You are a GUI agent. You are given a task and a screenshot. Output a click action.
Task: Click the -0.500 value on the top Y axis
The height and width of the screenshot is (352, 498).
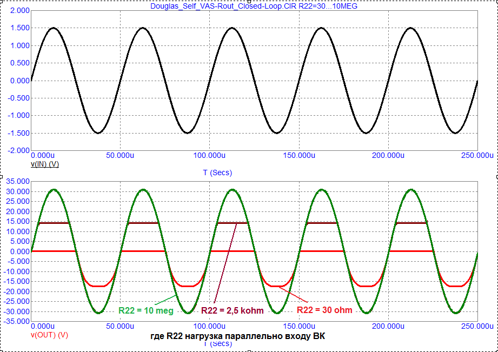click(18, 98)
